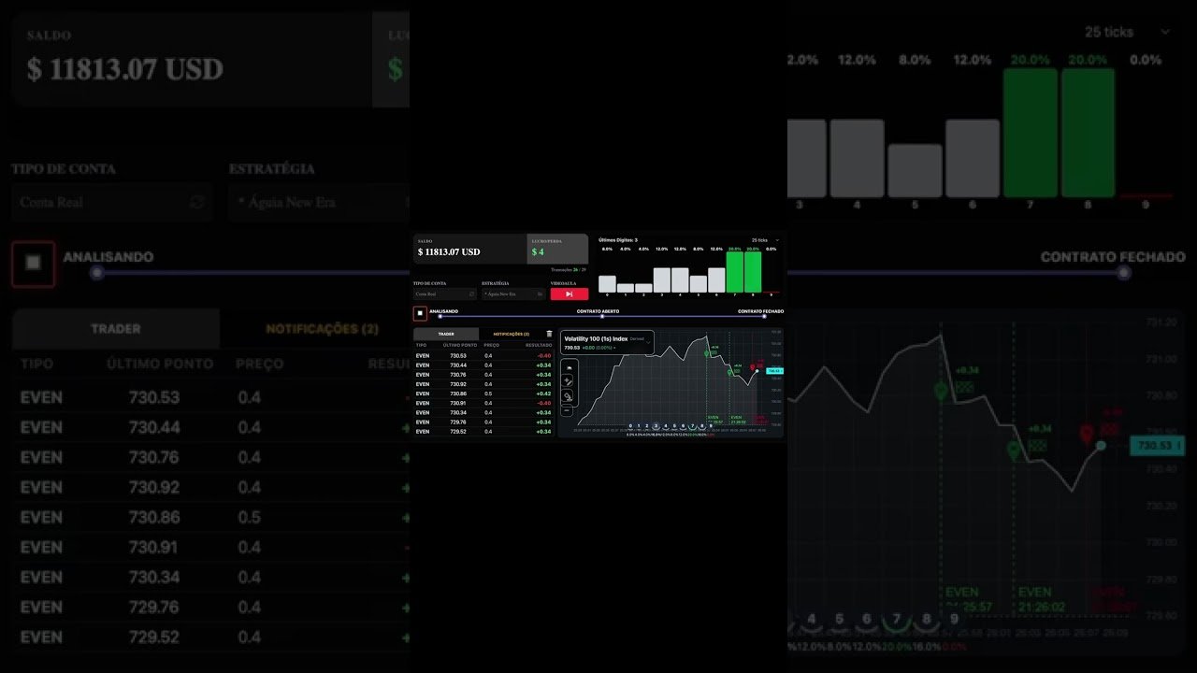Click the +0.42 result in center table
Viewport: 1197px width, 673px height.
pyautogui.click(x=543, y=394)
